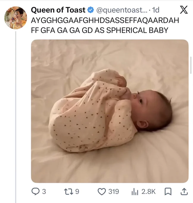Click the 2.8K views count
This screenshot has width=193, height=203.
coord(148,192)
